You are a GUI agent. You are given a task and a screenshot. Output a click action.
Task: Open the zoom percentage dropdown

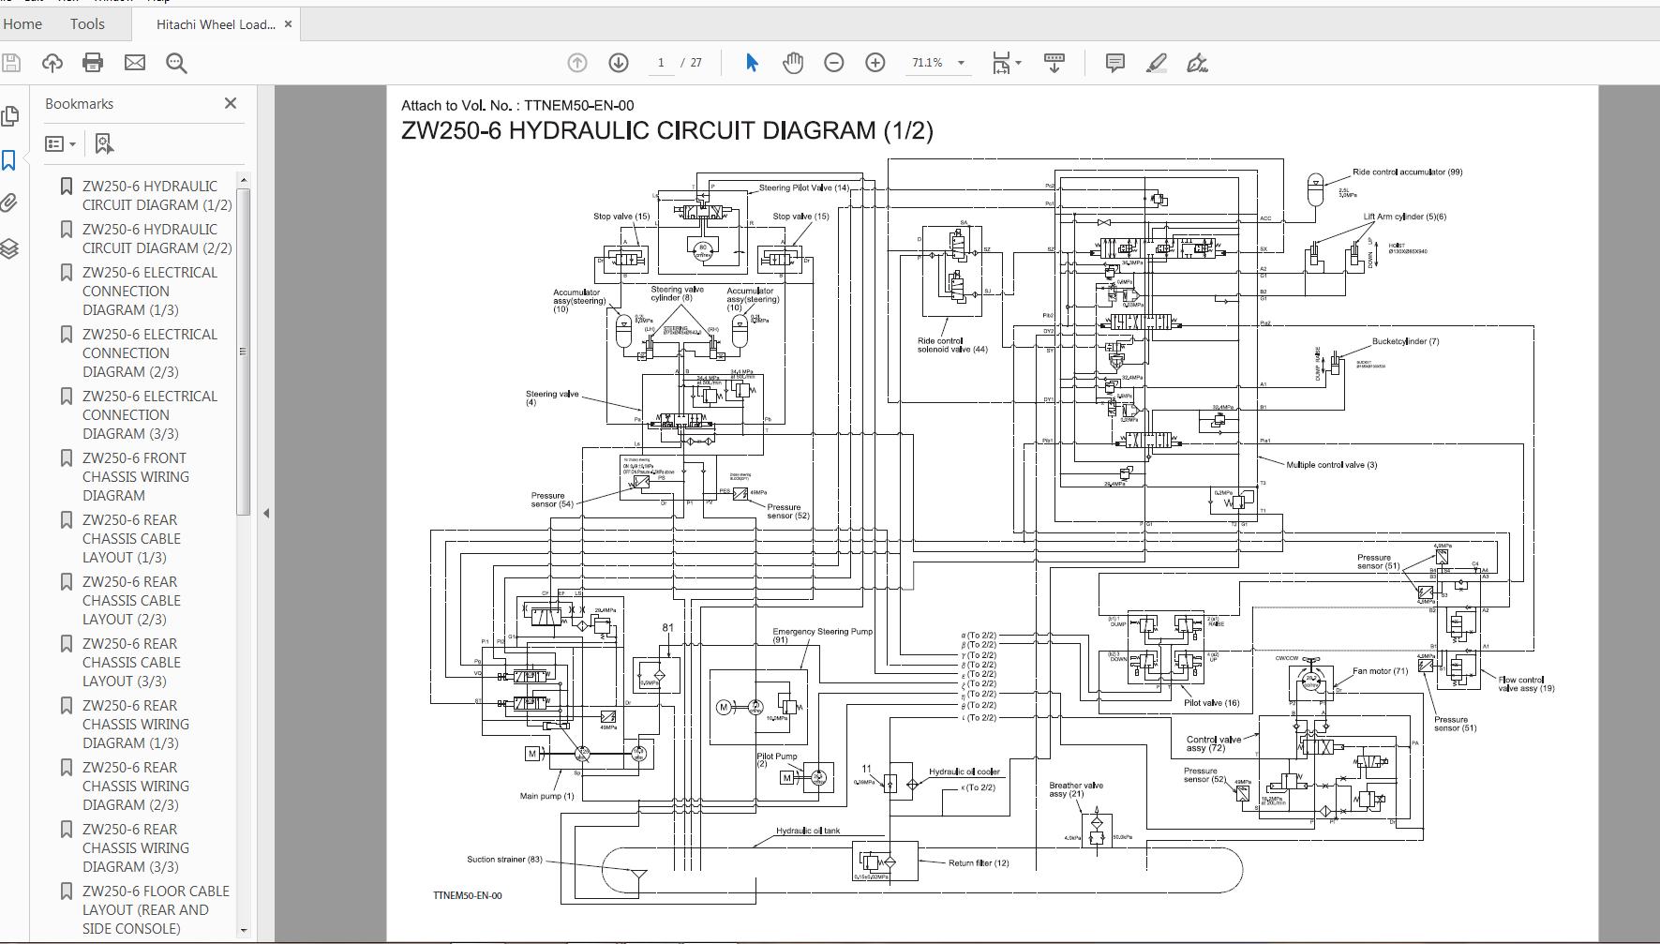point(959,62)
